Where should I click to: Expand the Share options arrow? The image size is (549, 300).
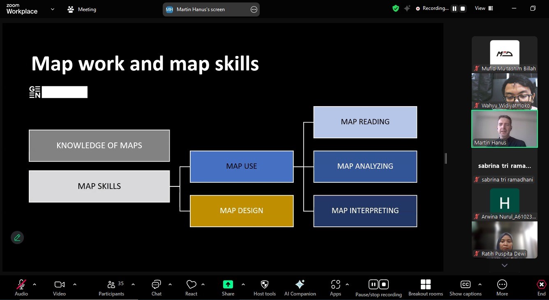[243, 284]
